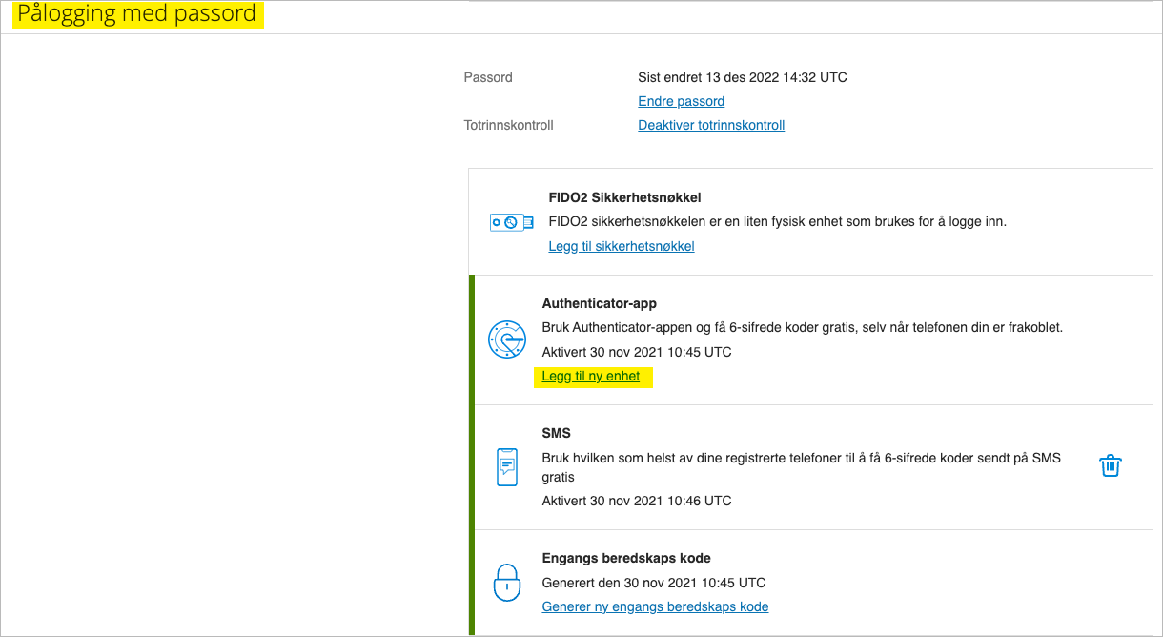Image resolution: width=1163 pixels, height=637 pixels.
Task: Click the highlighted Legg til ny enhet link
Action: pyautogui.click(x=593, y=376)
